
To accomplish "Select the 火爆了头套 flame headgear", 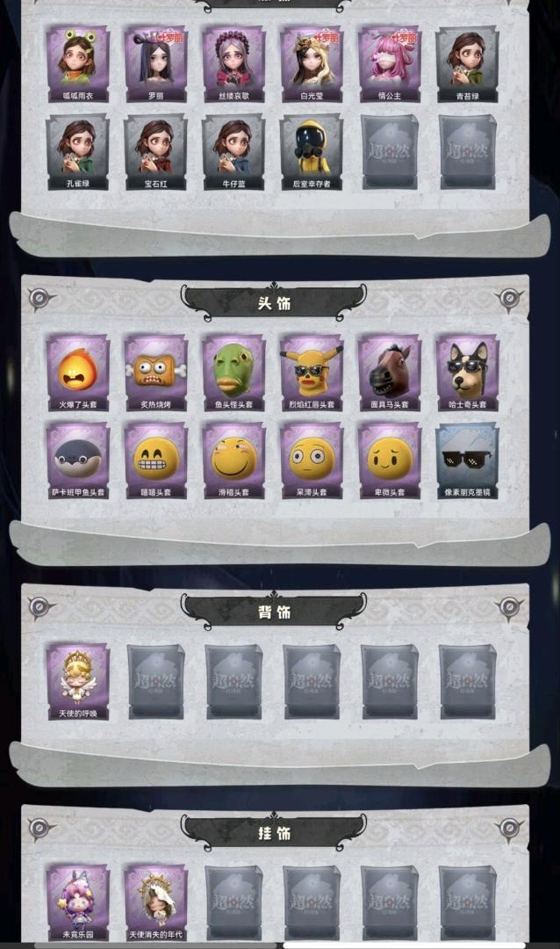I will [x=78, y=373].
